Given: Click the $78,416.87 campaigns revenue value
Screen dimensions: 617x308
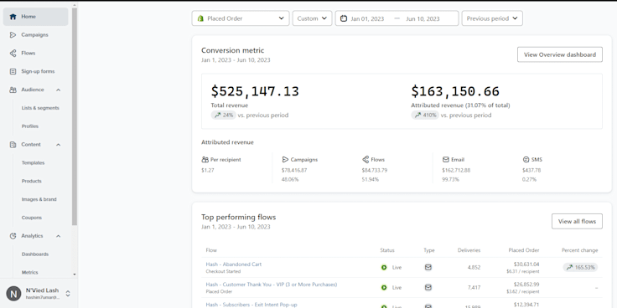Looking at the screenshot, I should [294, 171].
